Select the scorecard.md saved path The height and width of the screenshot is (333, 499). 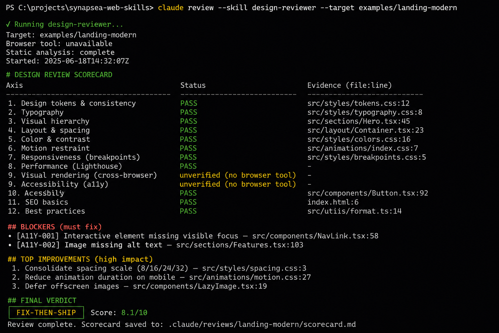[262, 325]
